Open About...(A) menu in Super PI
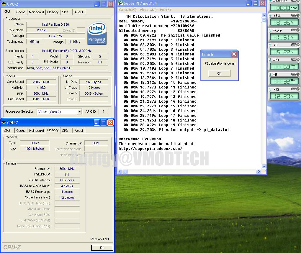 pyautogui.click(x=148, y=10)
